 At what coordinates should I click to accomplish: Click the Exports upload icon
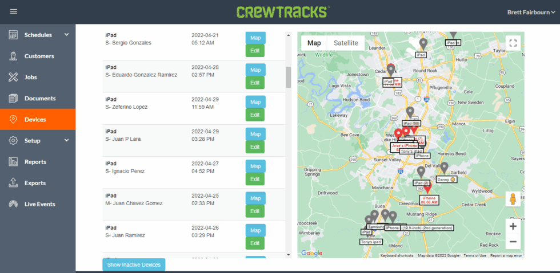coord(14,183)
